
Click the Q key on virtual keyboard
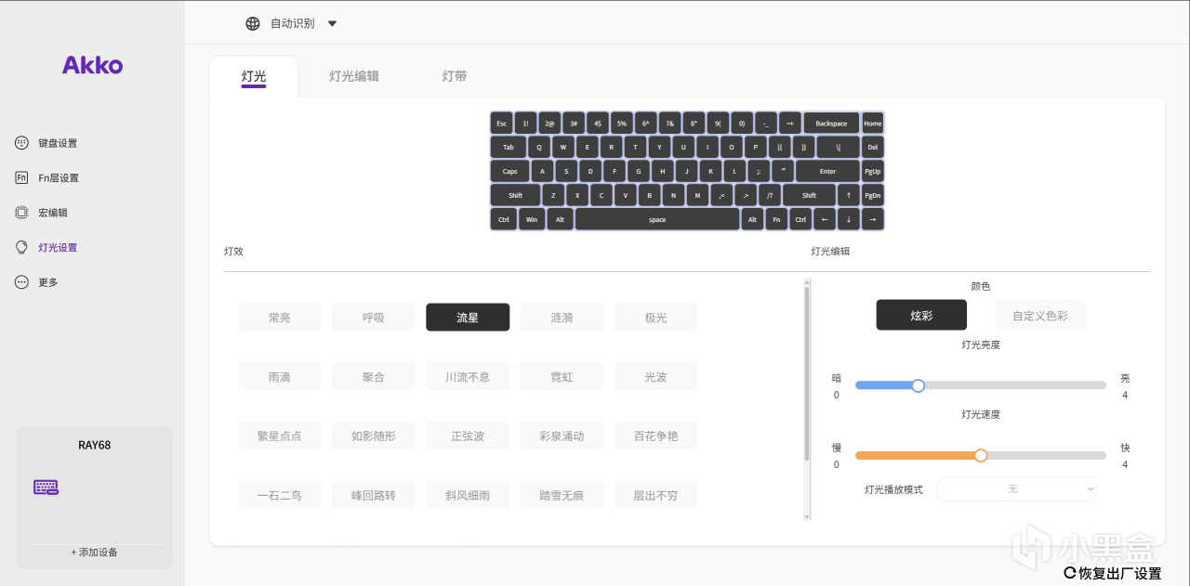(x=539, y=147)
